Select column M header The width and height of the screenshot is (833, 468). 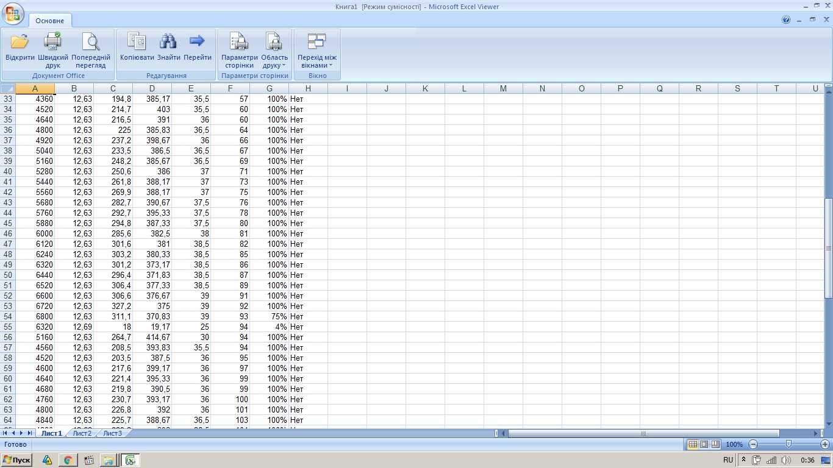click(503, 88)
